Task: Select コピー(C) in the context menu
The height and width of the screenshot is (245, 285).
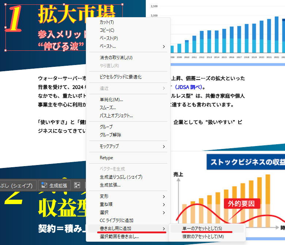Action: point(107,30)
